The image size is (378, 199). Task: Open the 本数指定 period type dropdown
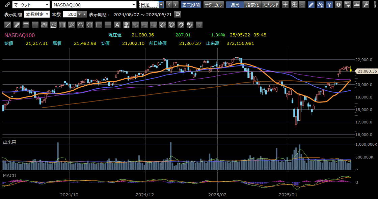click(x=37, y=15)
